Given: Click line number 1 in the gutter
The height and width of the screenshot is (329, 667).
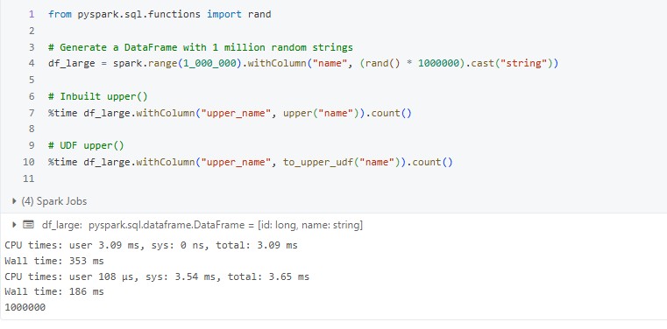Looking at the screenshot, I should (32, 14).
